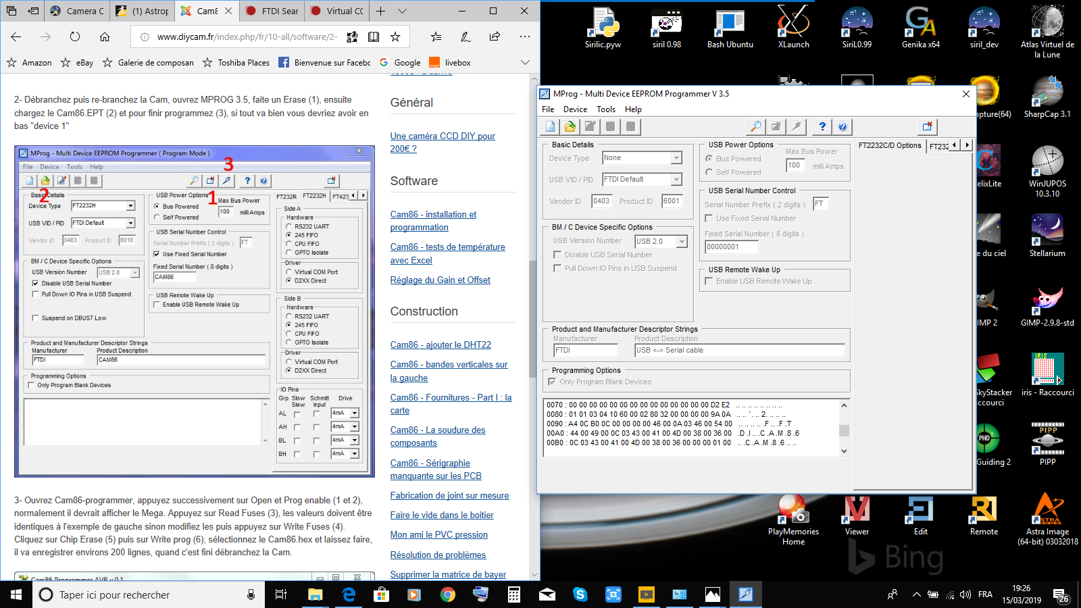1081x608 pixels.
Task: Switch to the Virtual COM browser tab
Action: point(336,11)
